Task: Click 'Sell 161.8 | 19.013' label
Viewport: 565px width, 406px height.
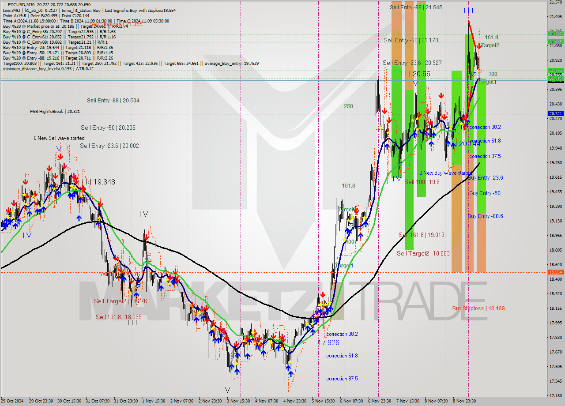Action: click(x=421, y=235)
